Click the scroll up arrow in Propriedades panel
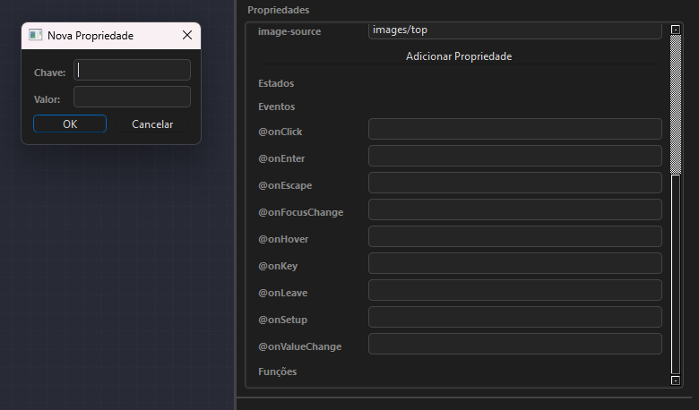 676,30
